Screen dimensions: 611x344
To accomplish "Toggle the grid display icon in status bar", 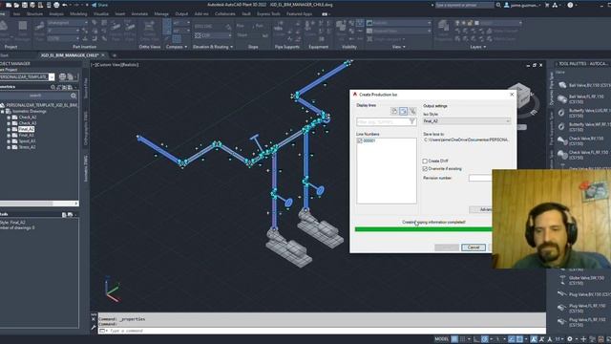I will (454, 339).
